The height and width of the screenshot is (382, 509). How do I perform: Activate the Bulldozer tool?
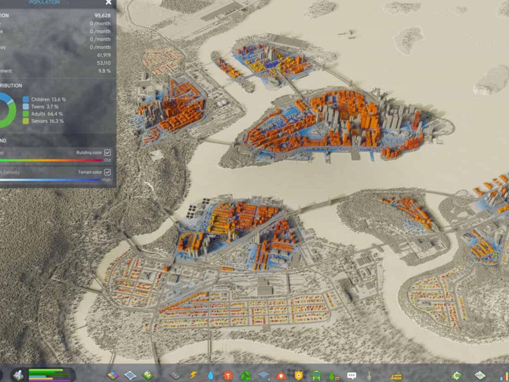point(397,375)
